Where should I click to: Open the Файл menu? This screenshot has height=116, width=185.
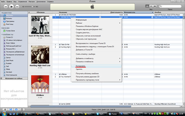point(3,1)
